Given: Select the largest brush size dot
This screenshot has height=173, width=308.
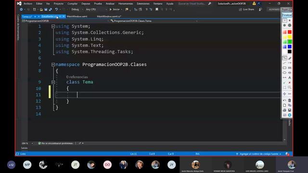Looking at the screenshot, I should [x=290, y=25].
